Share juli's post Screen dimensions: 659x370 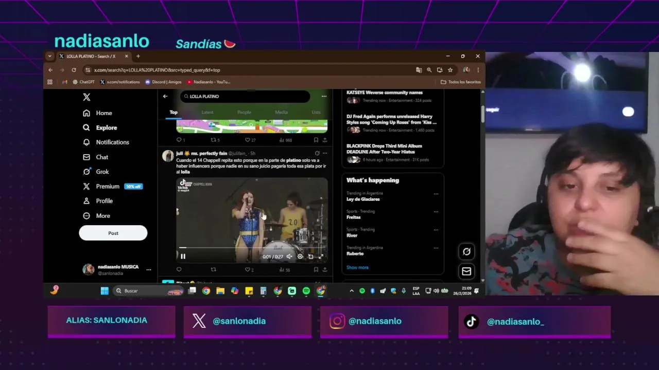tap(324, 269)
